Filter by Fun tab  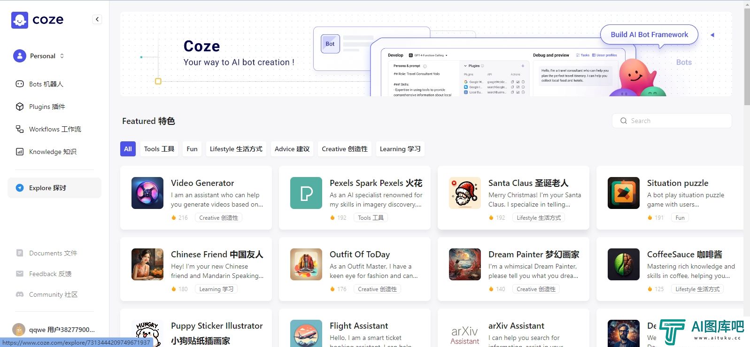(192, 149)
